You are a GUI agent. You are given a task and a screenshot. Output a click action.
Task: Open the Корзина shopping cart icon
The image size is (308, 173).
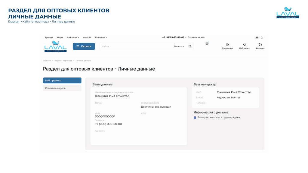pyautogui.click(x=260, y=45)
